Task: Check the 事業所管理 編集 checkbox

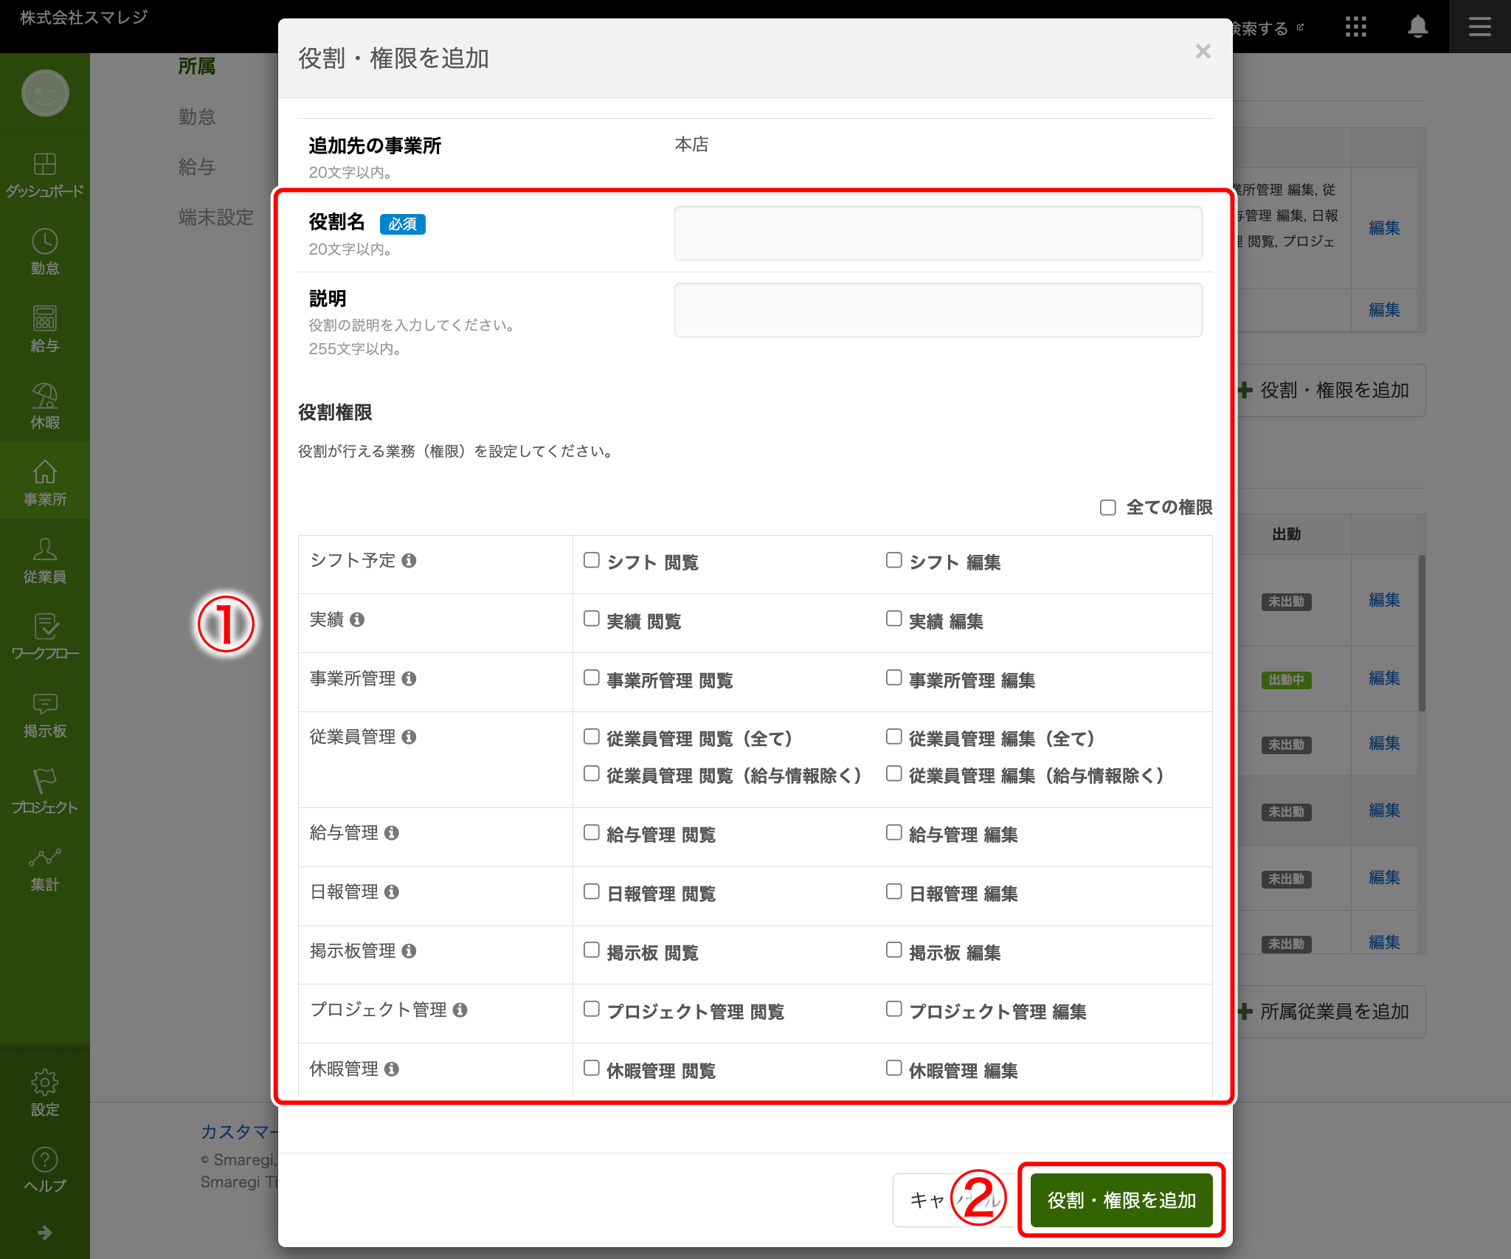Action: (x=893, y=677)
